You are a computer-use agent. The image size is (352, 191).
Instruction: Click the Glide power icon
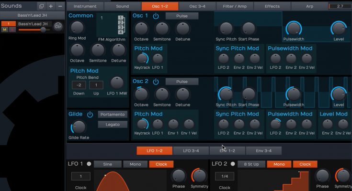point(90,115)
